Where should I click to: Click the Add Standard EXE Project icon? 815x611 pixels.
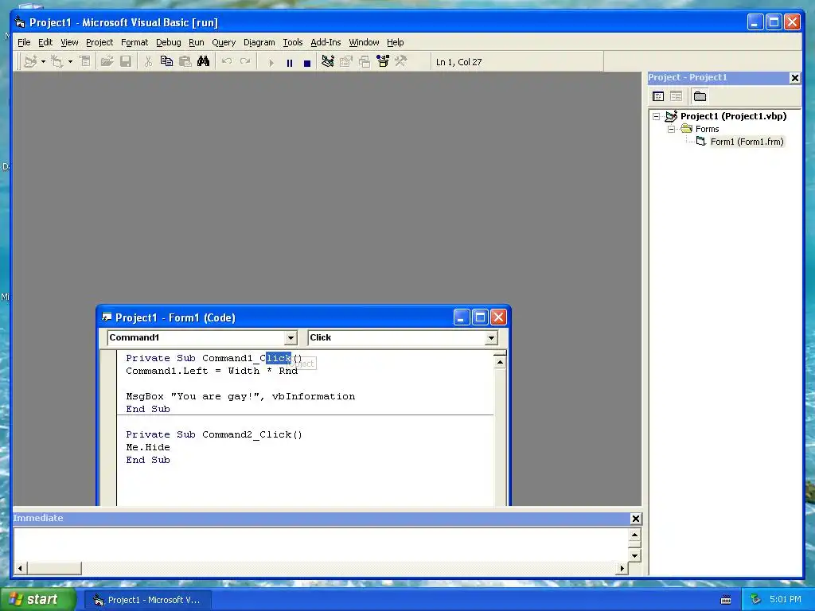[31, 62]
